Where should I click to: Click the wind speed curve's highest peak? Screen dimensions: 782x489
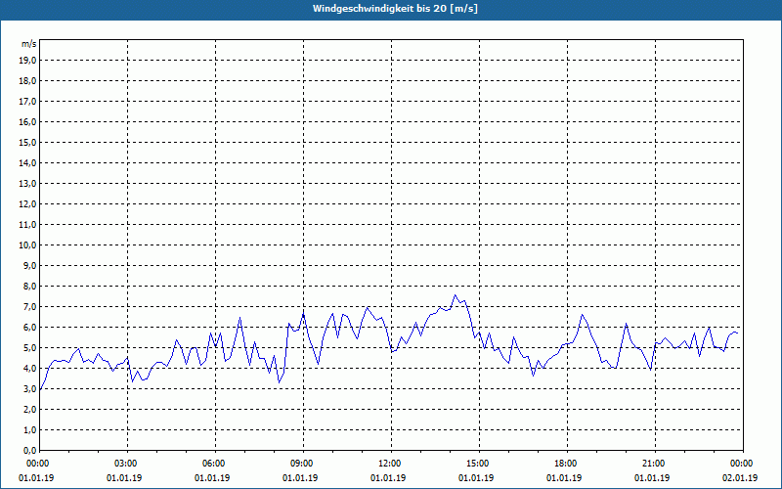click(455, 295)
